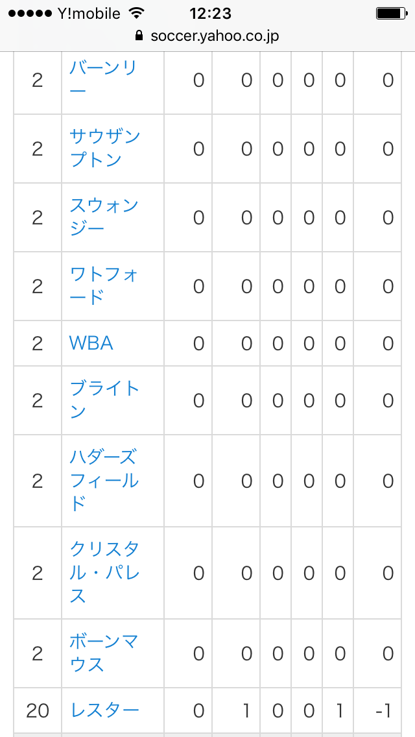Tap rank number 20 in レスター row
This screenshot has height=737, width=415.
(38, 710)
